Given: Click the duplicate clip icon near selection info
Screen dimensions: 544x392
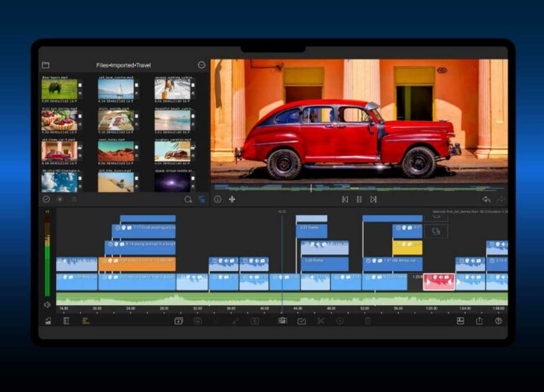Looking at the screenshot, I should (x=436, y=231).
